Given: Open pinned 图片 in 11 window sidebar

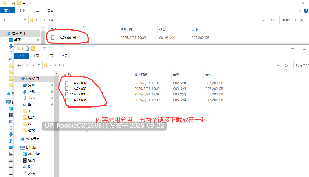Looking at the screenshot, I should [x=31, y=104].
